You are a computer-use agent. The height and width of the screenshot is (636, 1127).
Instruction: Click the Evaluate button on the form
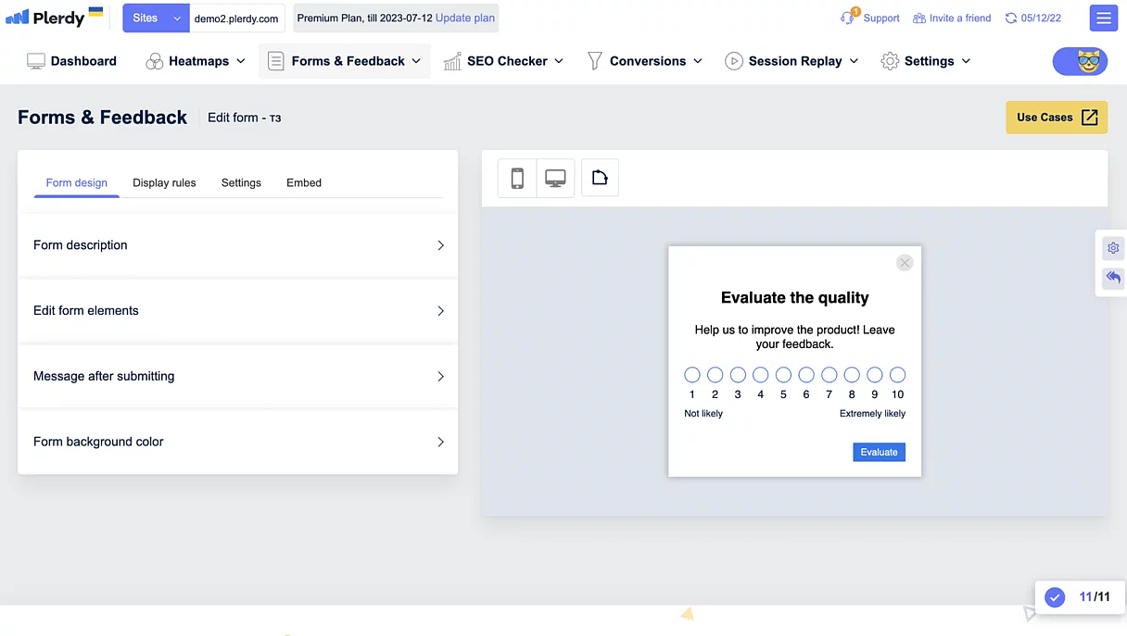pyautogui.click(x=878, y=452)
